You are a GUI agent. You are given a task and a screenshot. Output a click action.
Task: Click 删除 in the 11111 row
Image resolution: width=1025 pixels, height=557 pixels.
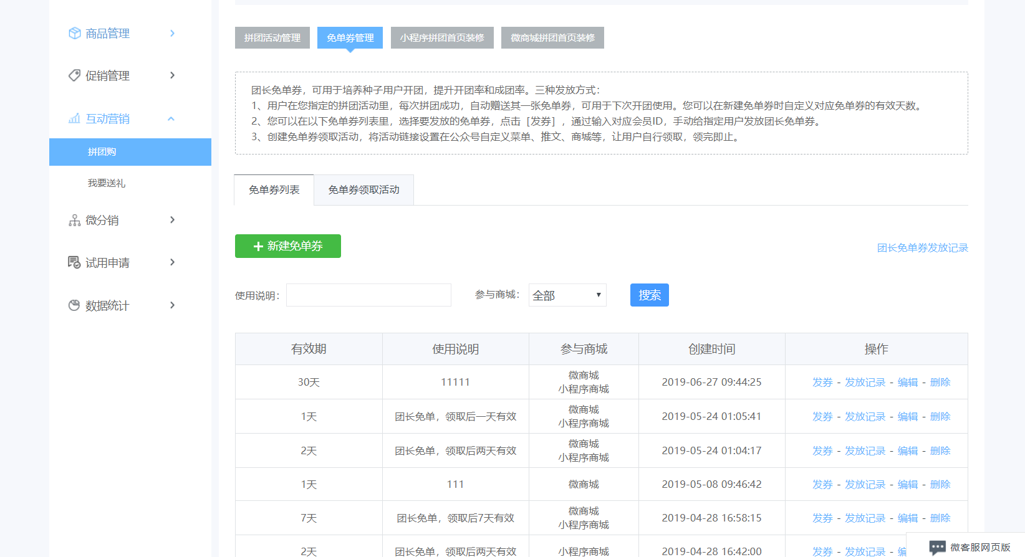pos(940,383)
